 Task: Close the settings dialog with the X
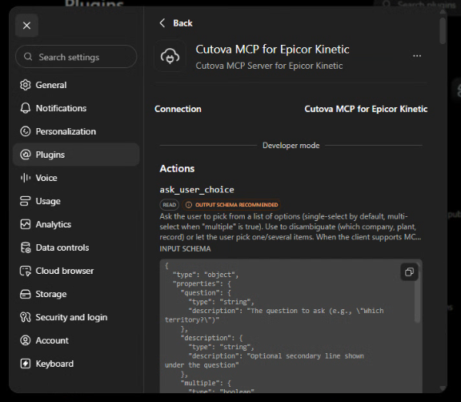(26, 26)
